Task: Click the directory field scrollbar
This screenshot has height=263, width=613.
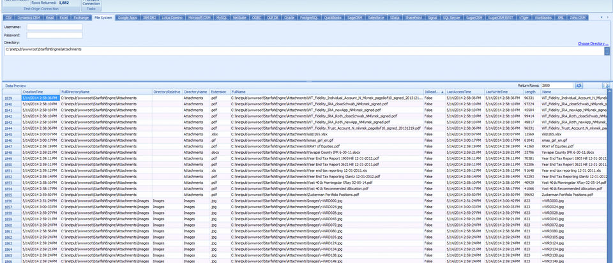Action: click(607, 51)
